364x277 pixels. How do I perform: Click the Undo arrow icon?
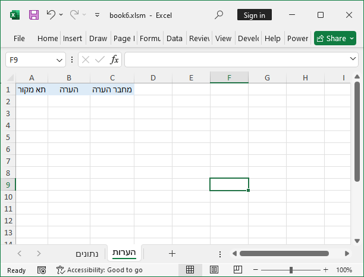[51, 15]
